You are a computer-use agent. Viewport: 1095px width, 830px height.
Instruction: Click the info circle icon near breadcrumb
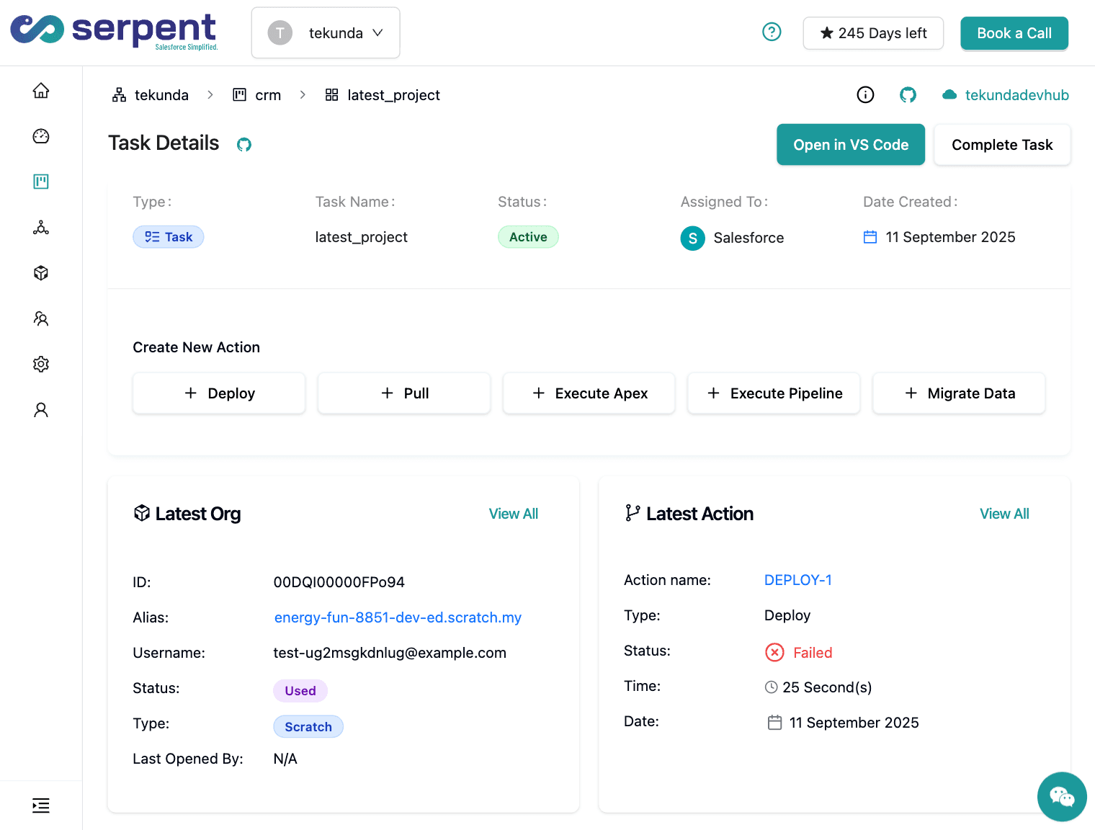click(x=865, y=95)
